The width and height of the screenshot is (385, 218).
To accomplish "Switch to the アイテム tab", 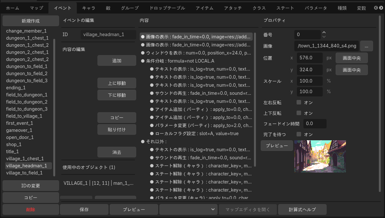I will click(205, 8).
